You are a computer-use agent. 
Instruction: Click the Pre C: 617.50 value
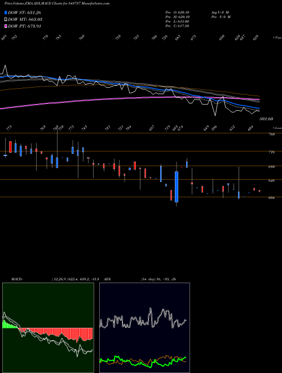coord(177,26)
